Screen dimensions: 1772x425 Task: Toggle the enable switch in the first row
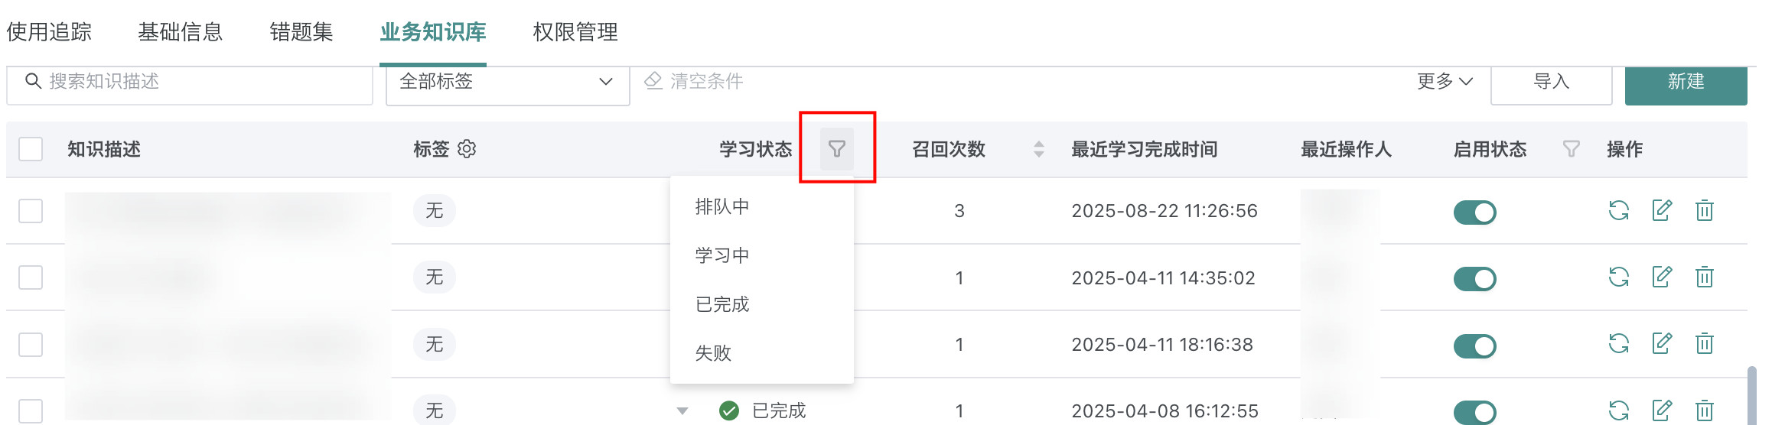(1474, 212)
